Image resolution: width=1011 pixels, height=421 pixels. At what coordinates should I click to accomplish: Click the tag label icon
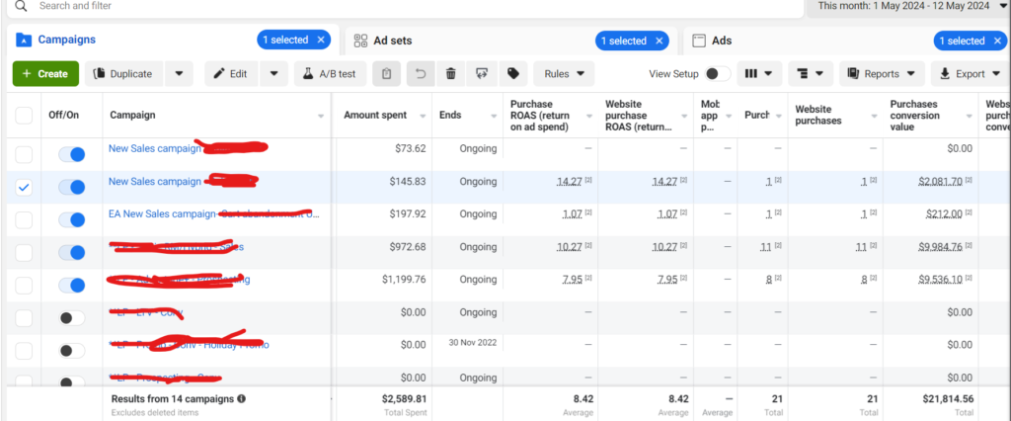point(512,73)
